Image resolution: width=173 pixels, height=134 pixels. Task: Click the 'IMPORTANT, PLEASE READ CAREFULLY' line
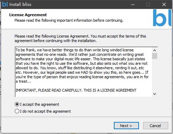(x=76, y=90)
